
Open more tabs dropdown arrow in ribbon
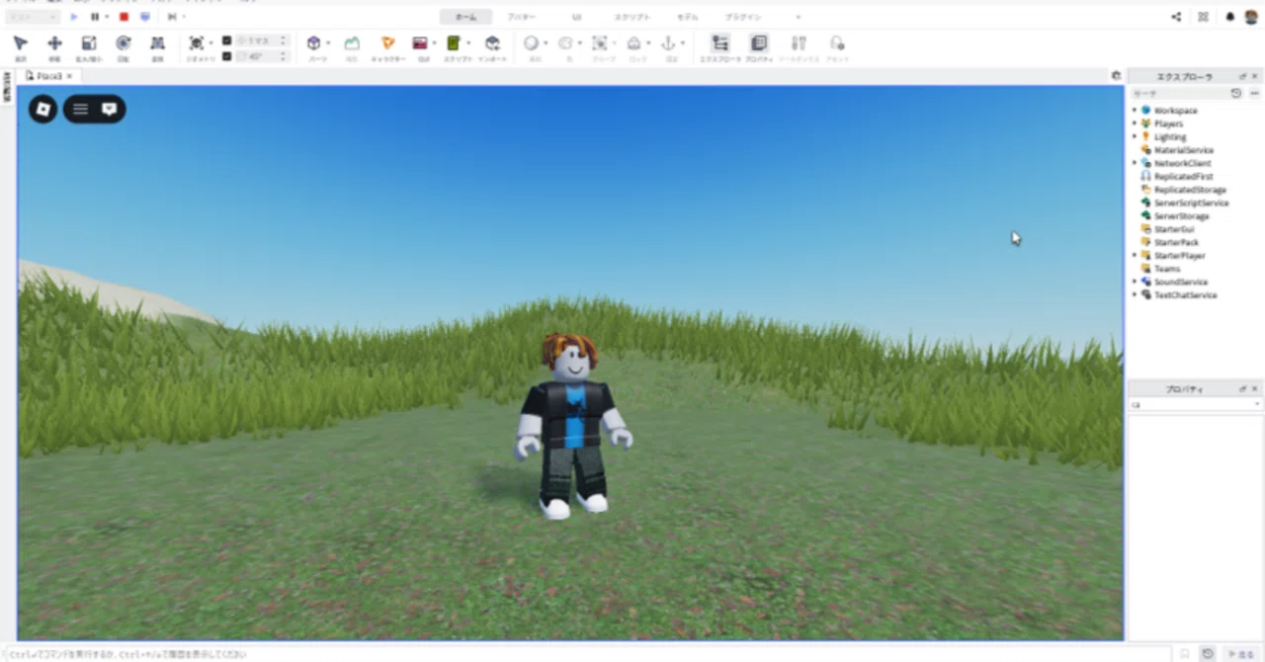(799, 17)
